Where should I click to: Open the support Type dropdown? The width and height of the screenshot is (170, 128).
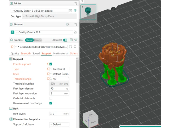coord(59,69)
